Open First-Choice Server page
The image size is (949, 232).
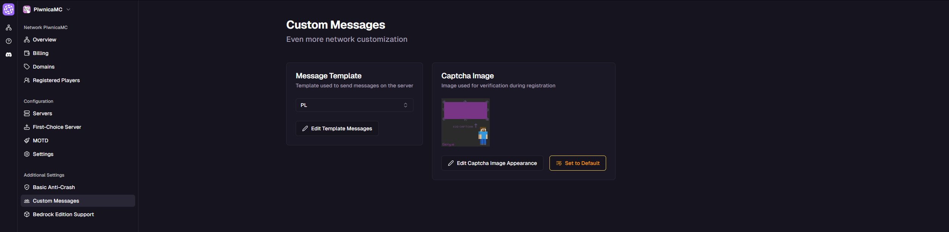[78, 127]
